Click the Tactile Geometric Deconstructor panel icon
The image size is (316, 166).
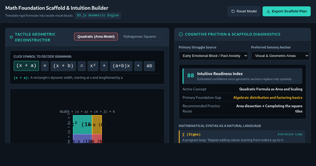tap(11, 37)
